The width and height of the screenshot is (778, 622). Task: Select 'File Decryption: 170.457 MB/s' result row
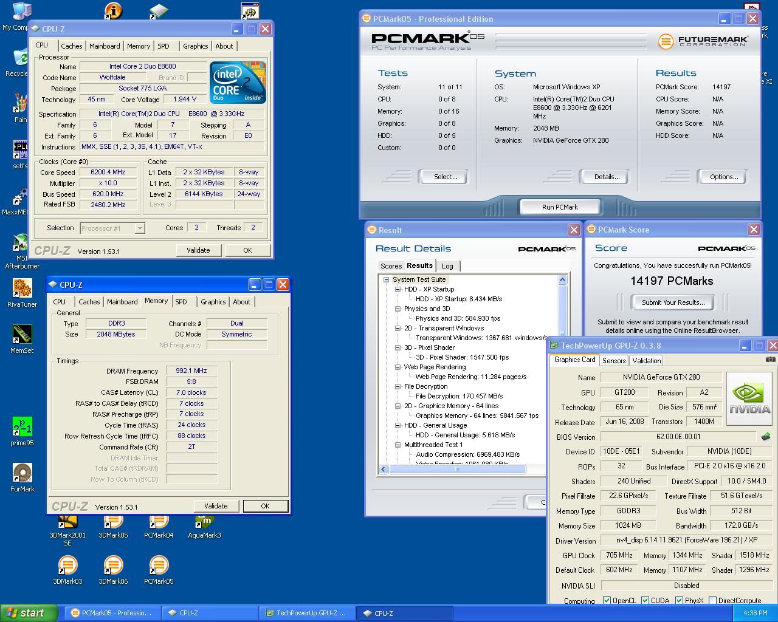[459, 396]
